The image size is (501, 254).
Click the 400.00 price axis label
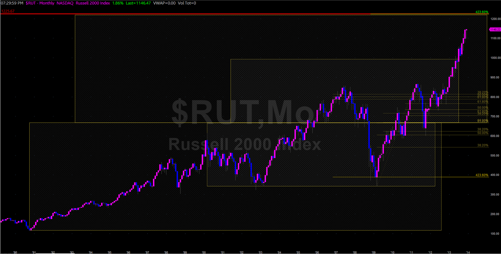tap(495, 175)
